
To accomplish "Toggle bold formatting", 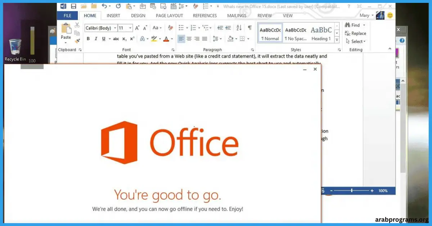I will click(x=88, y=39).
